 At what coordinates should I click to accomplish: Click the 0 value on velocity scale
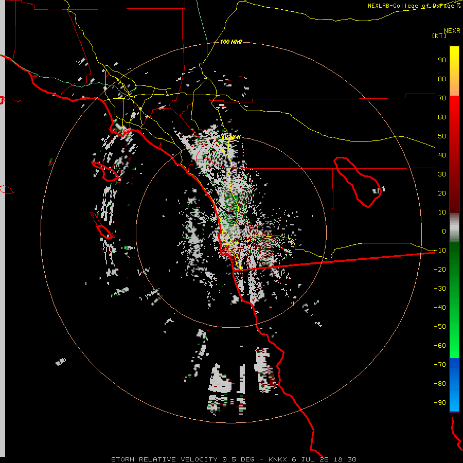coord(444,231)
